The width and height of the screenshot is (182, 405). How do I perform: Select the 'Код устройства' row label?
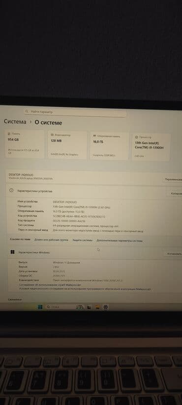[27, 216]
